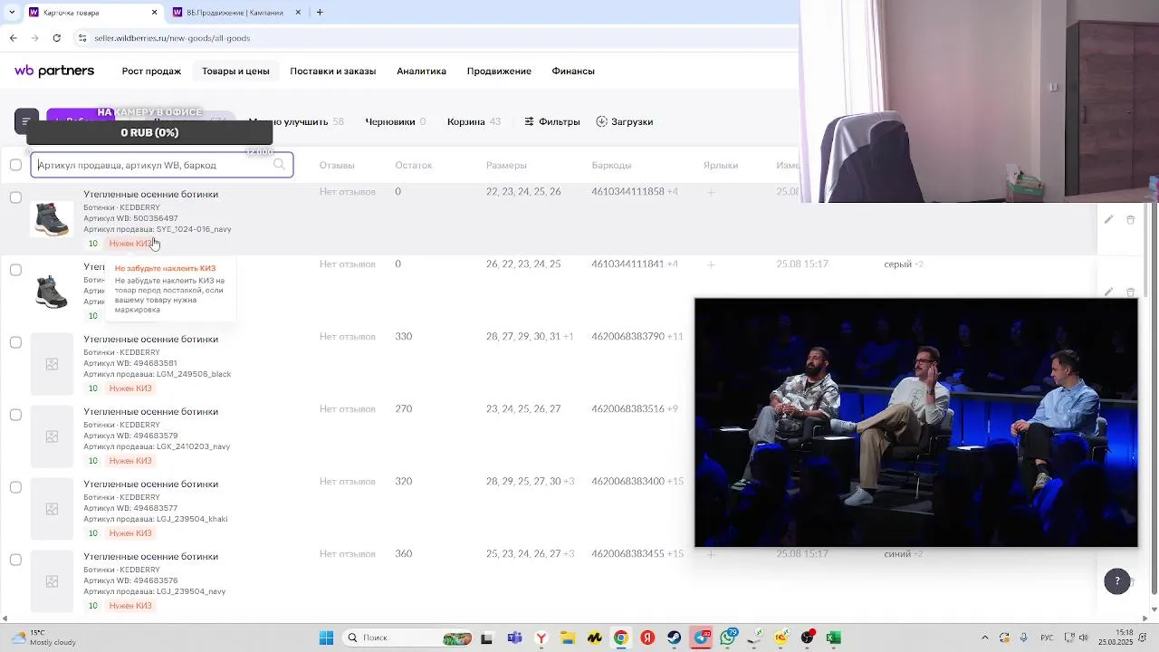Focus the Артикул продавца search field
1159x652 pixels.
(x=162, y=165)
